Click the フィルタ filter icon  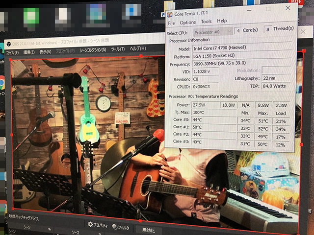(x=115, y=226)
